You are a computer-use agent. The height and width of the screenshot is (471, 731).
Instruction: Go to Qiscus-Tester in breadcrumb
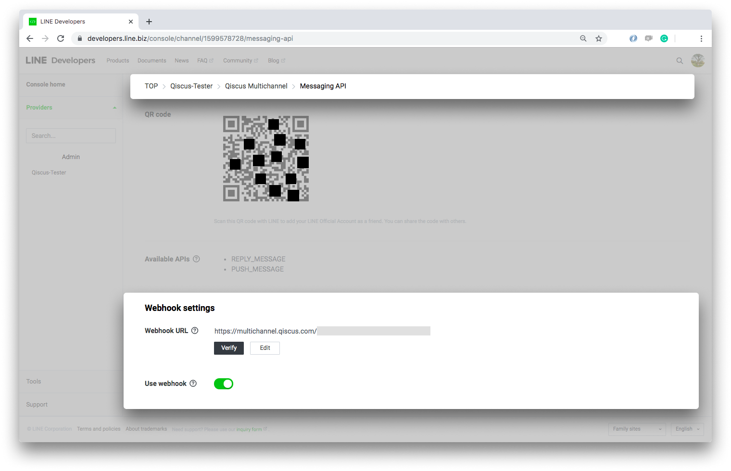pos(191,86)
